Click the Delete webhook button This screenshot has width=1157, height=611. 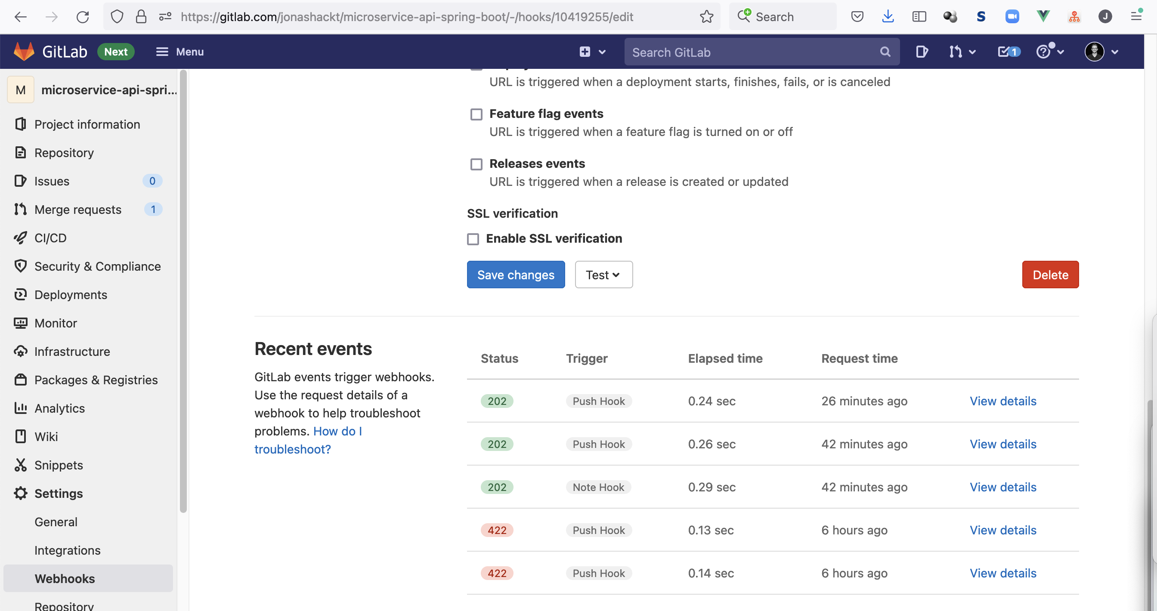tap(1051, 274)
